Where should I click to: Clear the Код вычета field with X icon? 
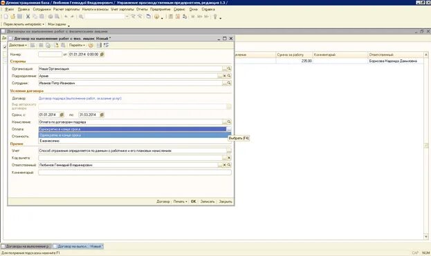(x=229, y=158)
